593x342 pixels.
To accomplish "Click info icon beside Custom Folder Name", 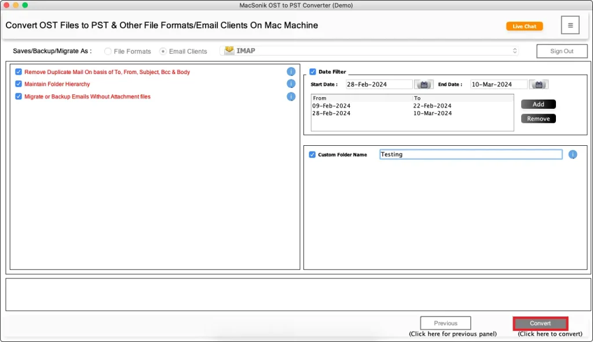I will pos(573,155).
